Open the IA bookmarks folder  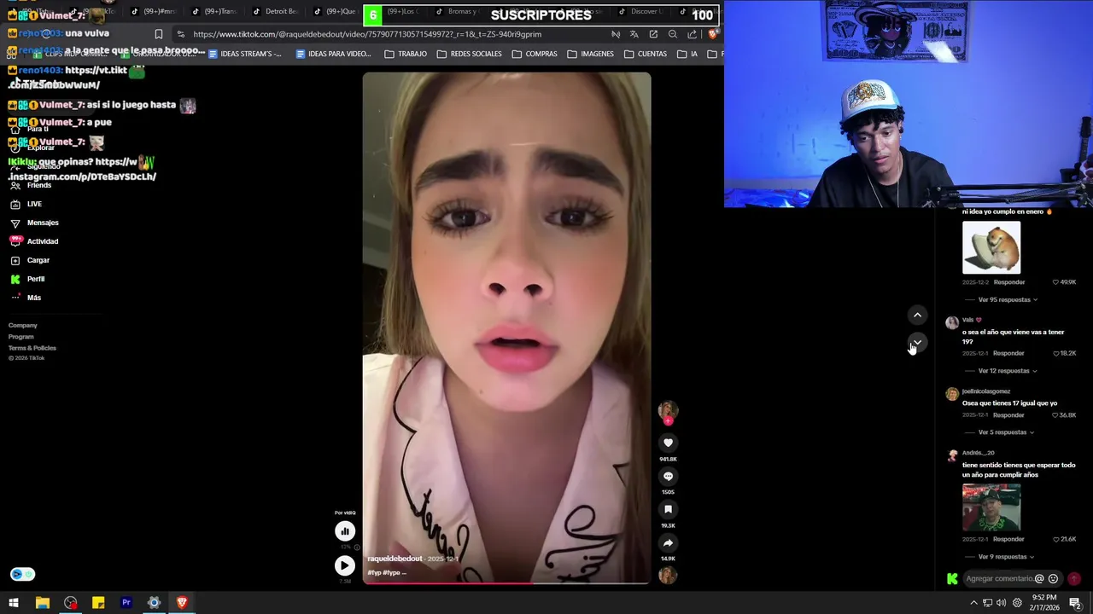click(x=687, y=54)
